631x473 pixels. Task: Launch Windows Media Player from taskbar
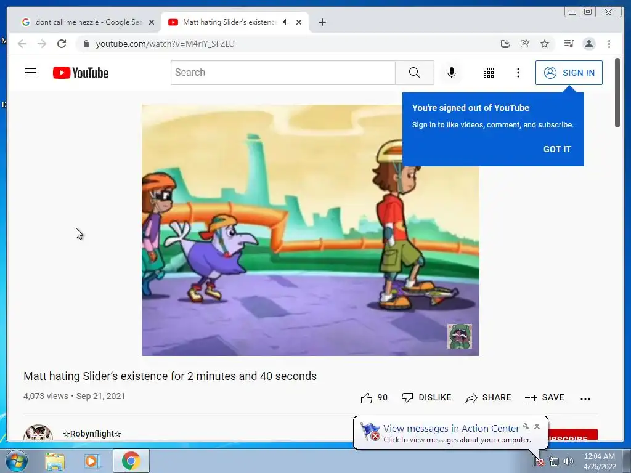pos(91,461)
